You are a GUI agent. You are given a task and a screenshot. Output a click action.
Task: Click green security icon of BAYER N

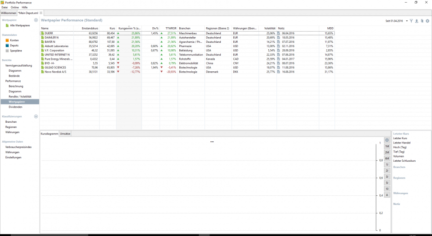coord(42,42)
